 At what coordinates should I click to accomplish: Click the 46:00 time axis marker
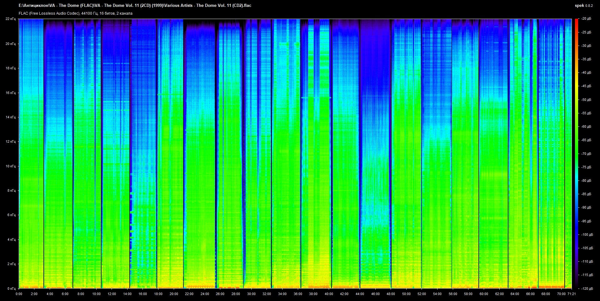375,294
